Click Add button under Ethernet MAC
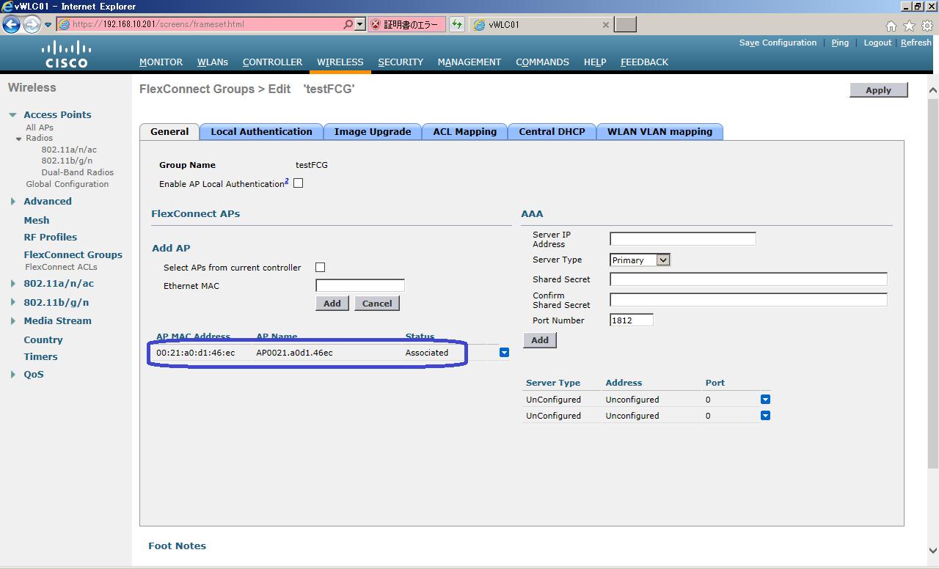The width and height of the screenshot is (939, 569). point(332,304)
